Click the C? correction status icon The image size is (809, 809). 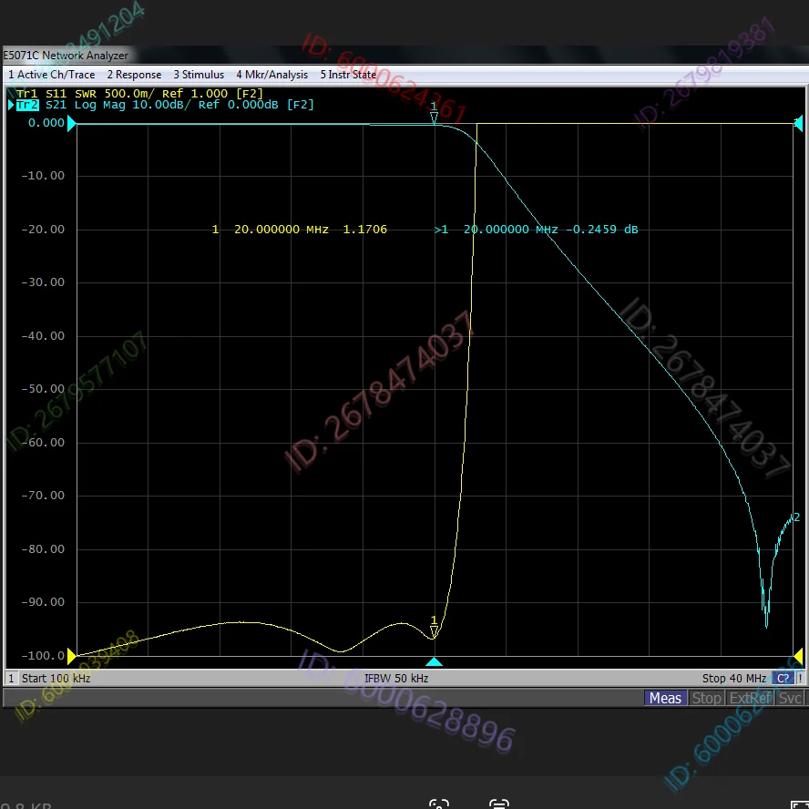783,678
